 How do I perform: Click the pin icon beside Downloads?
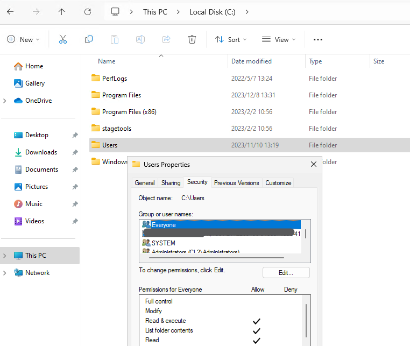tap(75, 152)
